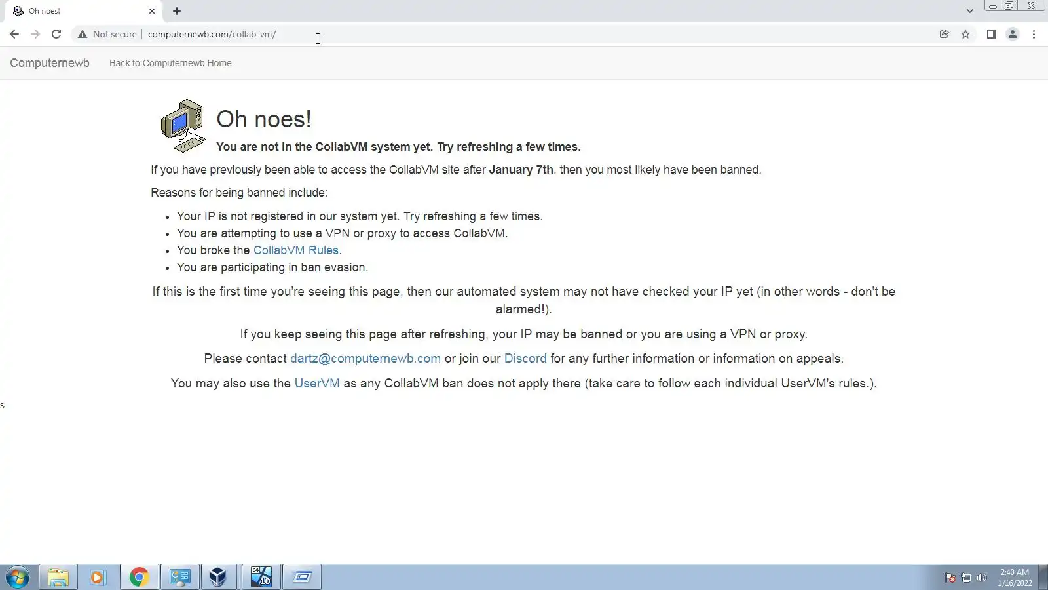Select the Oh noes! browser tab
1048x590 pixels.
point(84,11)
